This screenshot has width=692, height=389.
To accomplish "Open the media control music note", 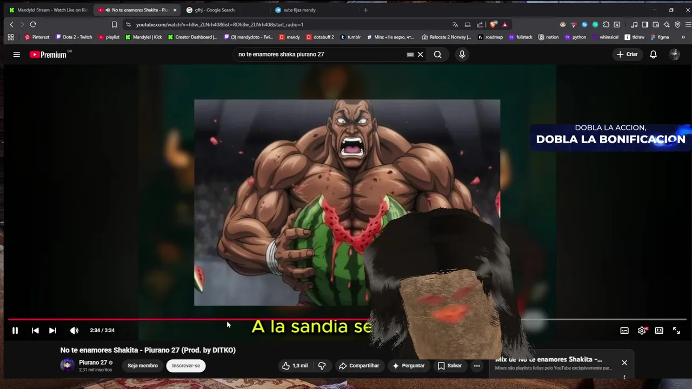I will coord(634,24).
